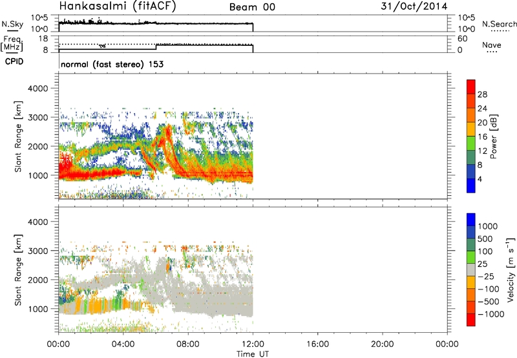Select the N.Sky label
Screen dimensions: 517x358
pyautogui.click(x=12, y=24)
